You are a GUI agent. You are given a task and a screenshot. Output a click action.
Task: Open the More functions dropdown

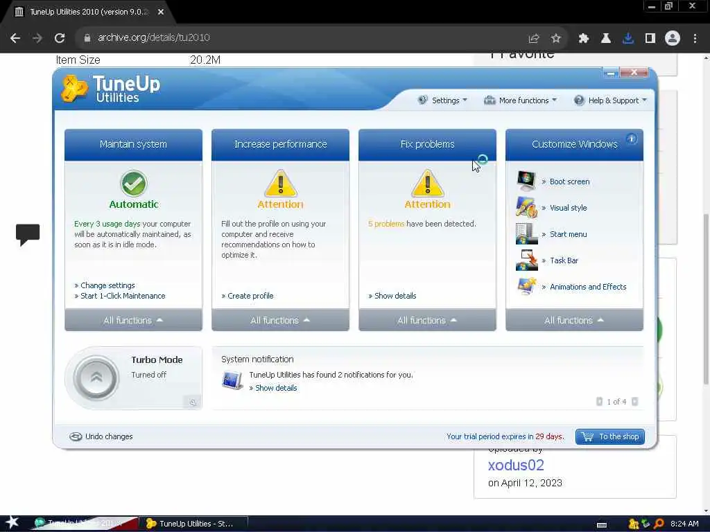[x=520, y=100]
